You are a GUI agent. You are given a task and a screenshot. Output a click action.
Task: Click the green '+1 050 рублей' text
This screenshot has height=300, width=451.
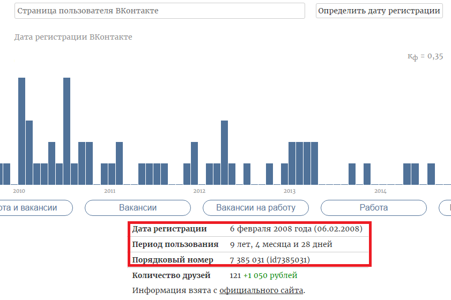270,275
